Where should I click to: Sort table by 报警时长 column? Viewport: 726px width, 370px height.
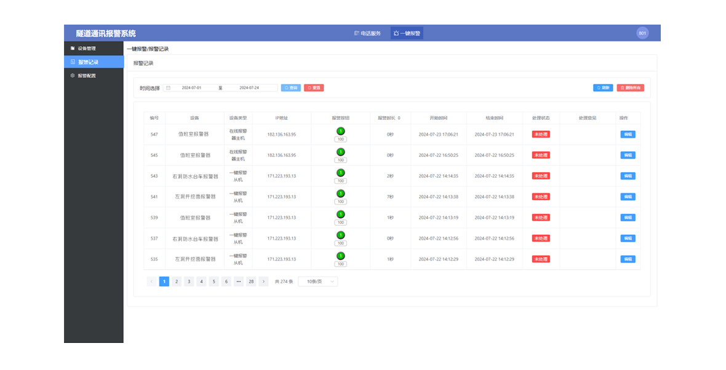pyautogui.click(x=399, y=118)
